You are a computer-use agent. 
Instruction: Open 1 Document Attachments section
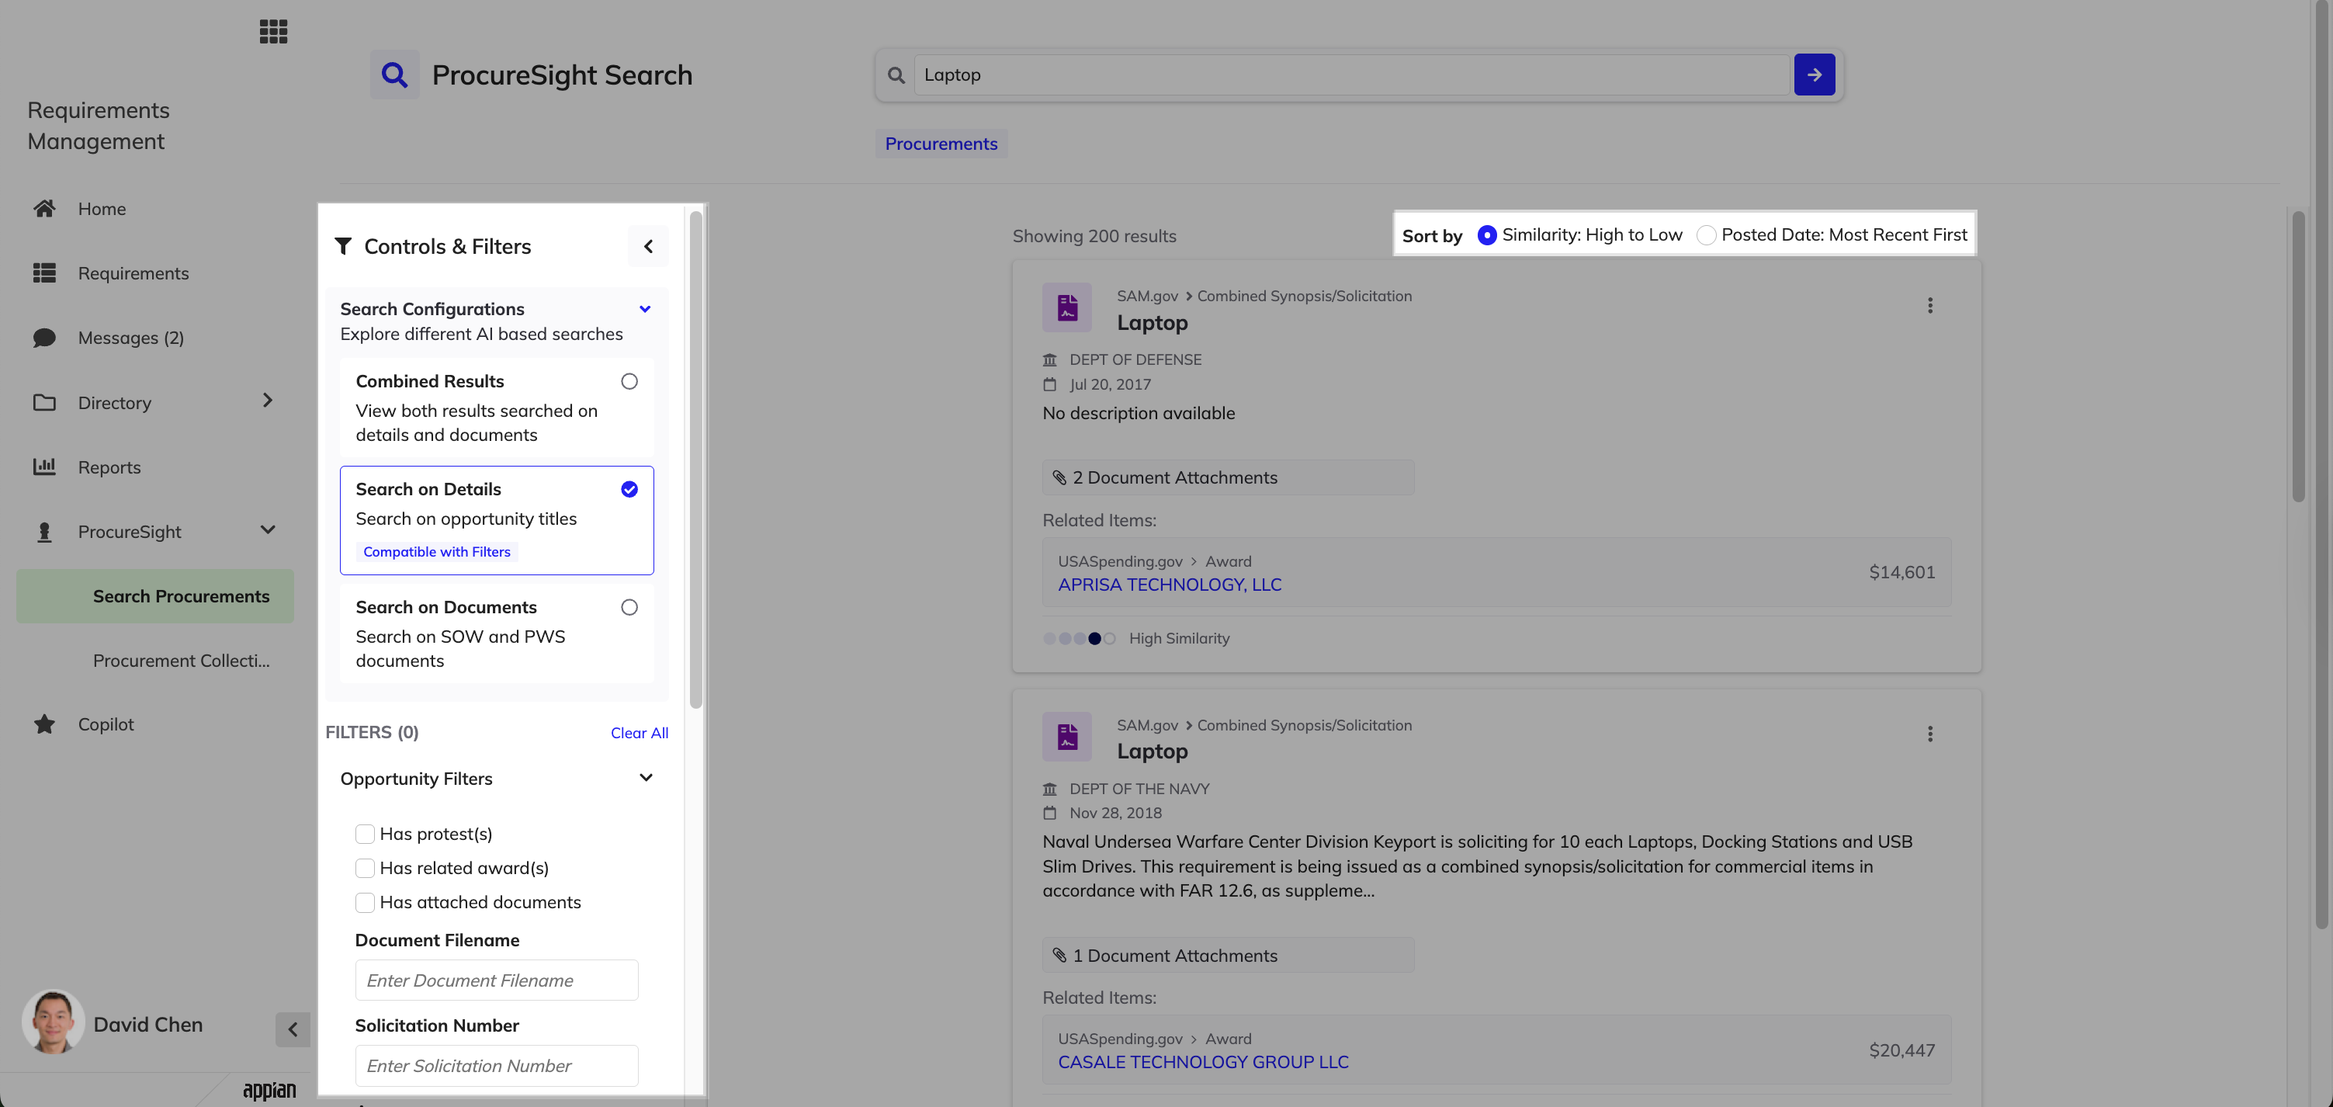[x=1228, y=955]
